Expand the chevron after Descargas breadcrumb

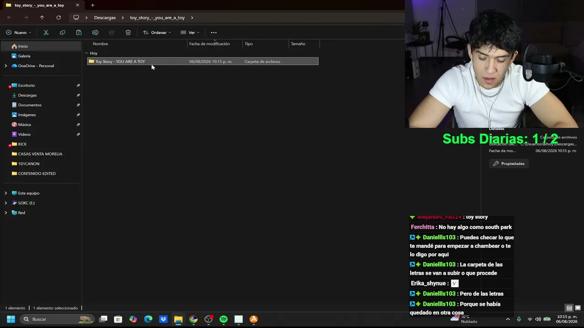(x=123, y=17)
